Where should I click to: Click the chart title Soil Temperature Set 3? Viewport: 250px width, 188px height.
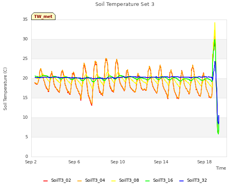(125, 4)
